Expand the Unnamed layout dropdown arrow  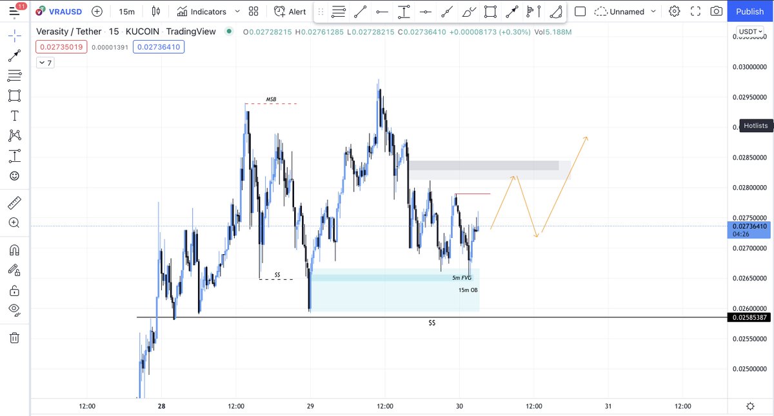(654, 11)
